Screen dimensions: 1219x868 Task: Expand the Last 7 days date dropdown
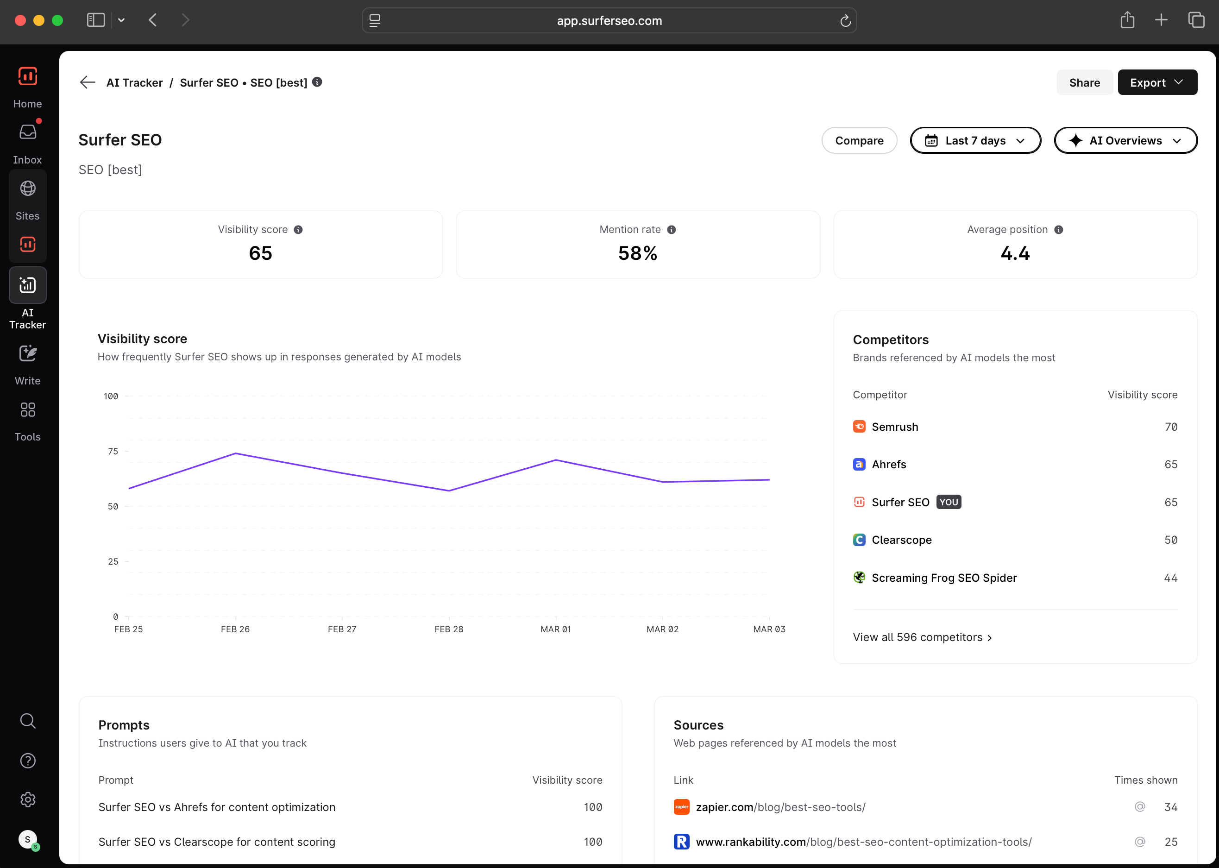coord(975,140)
